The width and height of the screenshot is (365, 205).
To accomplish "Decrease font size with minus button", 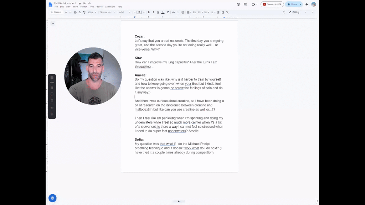I will 134,12.
